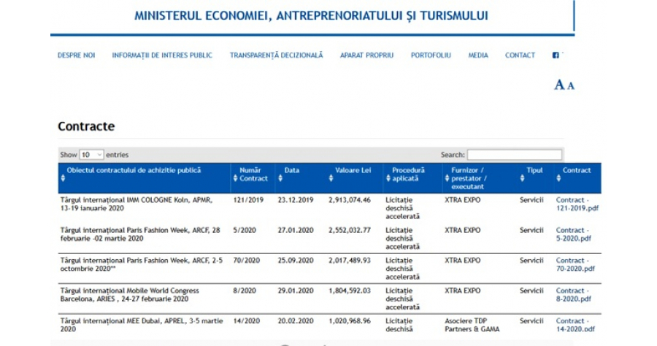Sort by Data column arrows
Image resolution: width=657 pixels, height=346 pixels.
(280, 178)
